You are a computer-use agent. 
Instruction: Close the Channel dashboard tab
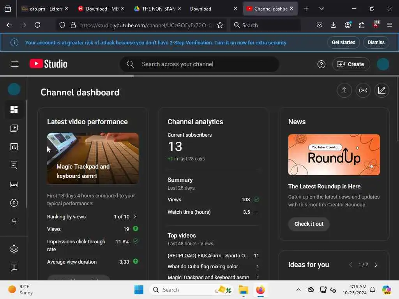[291, 9]
